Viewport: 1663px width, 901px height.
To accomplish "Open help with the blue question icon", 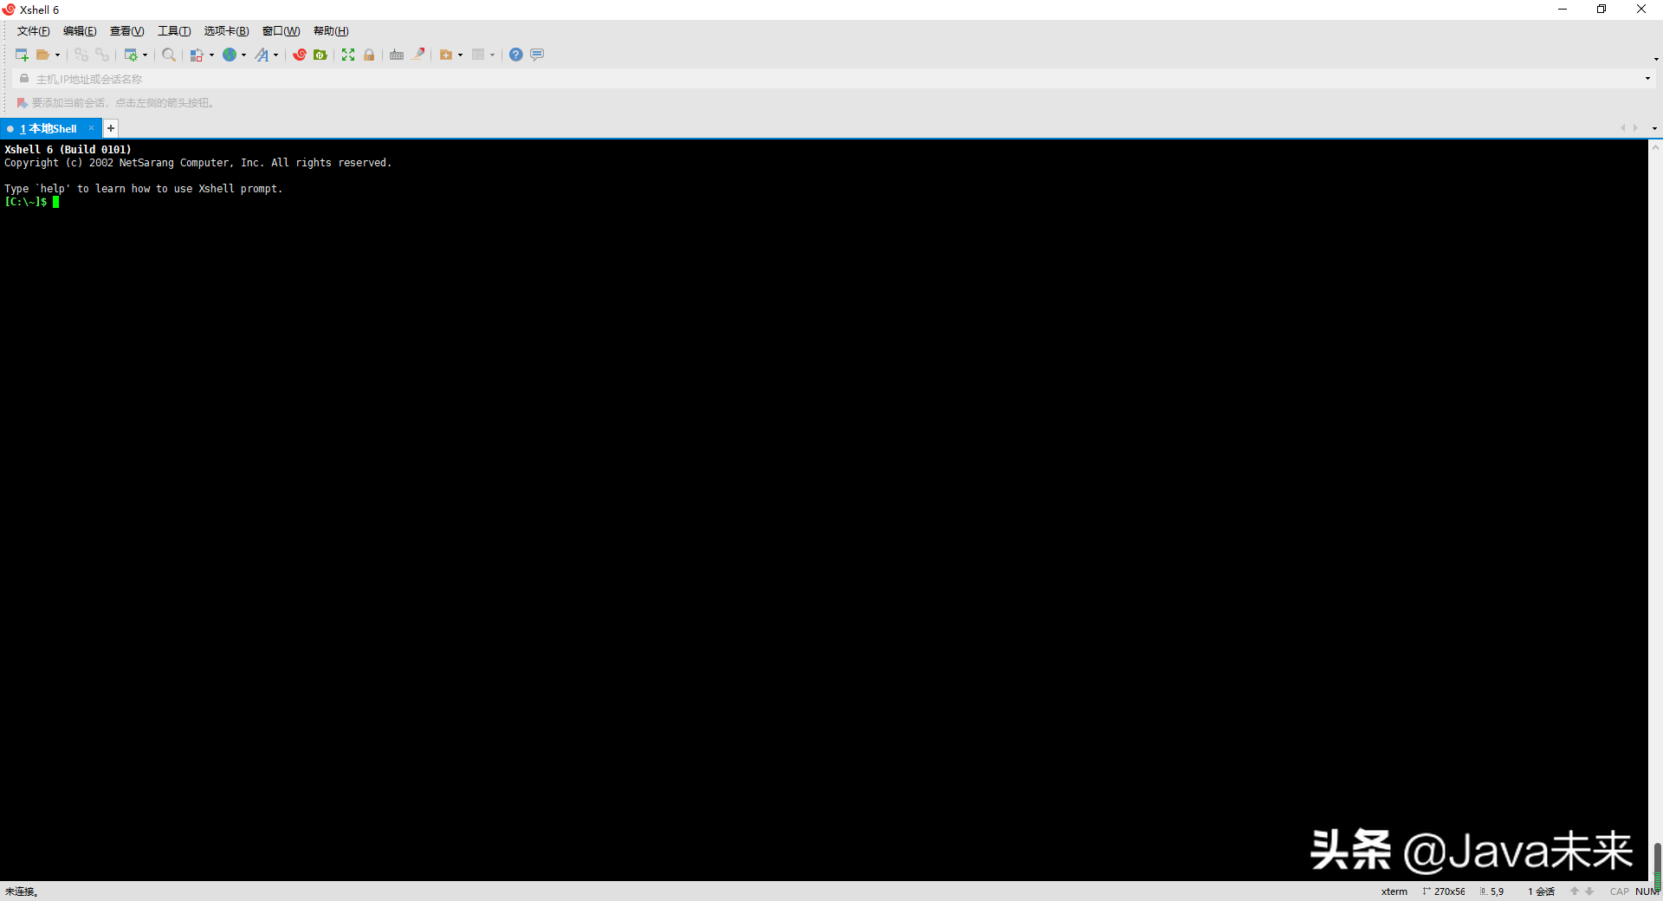I will [516, 55].
